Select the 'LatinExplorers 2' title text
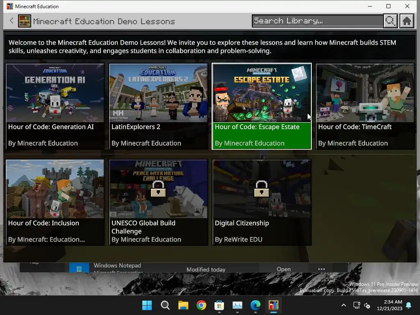This screenshot has height=315, width=420. (x=136, y=127)
